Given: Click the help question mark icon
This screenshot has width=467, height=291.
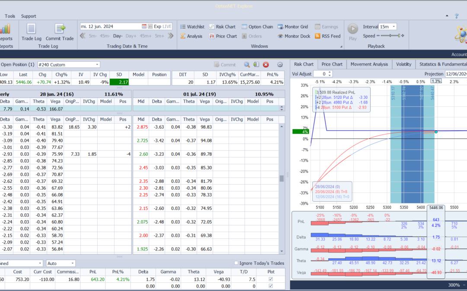Looking at the screenshot, I should pyautogui.click(x=457, y=16).
